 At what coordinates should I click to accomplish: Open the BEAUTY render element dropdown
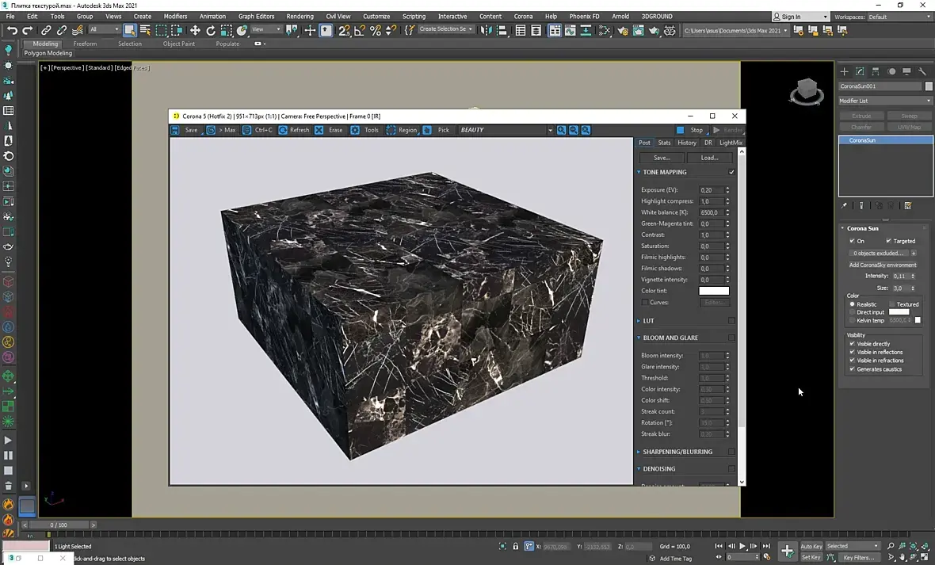tap(506, 130)
